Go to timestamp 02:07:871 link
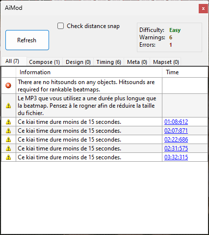This screenshot has width=209, height=235. click(176, 131)
